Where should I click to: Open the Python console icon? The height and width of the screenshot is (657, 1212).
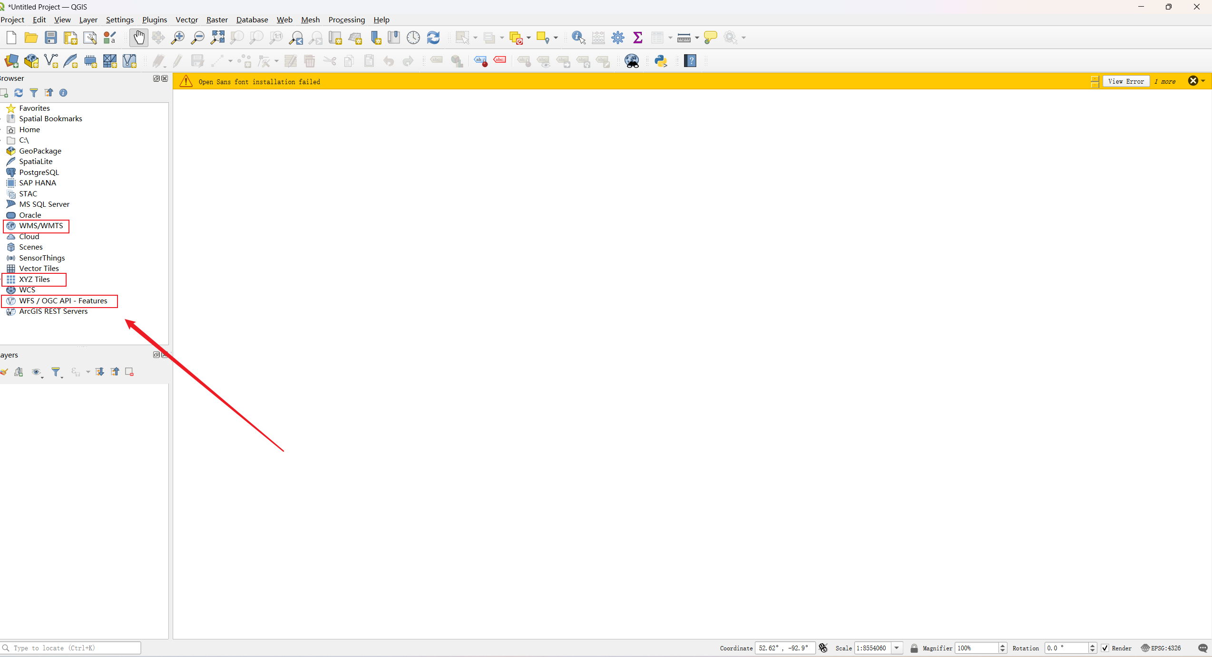pos(661,61)
